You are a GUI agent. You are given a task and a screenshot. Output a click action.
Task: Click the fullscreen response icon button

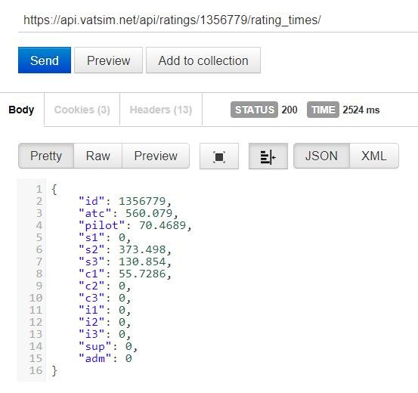tap(219, 156)
